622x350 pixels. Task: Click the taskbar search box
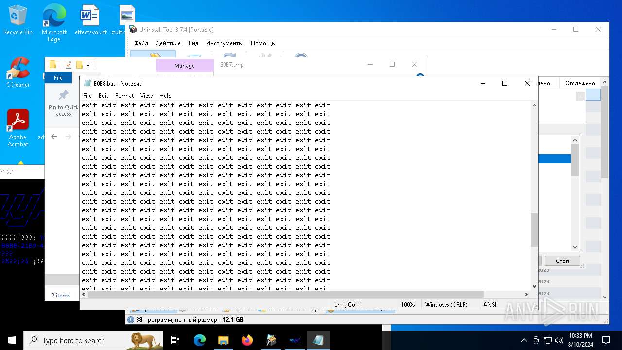point(93,340)
